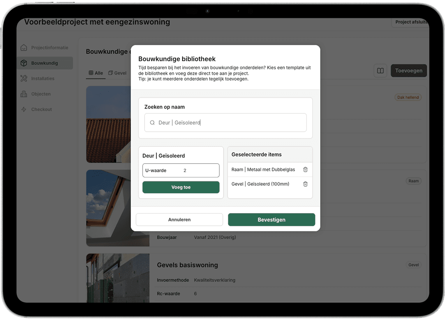Delete 'Raam | Metaal met Dubbelglas' via trash icon
Viewport: 446px width, 321px height.
click(x=305, y=169)
